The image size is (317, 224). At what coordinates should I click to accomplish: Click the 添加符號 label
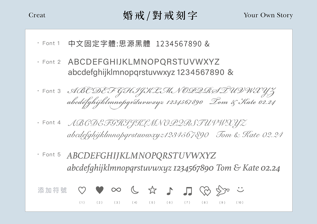click(52, 190)
